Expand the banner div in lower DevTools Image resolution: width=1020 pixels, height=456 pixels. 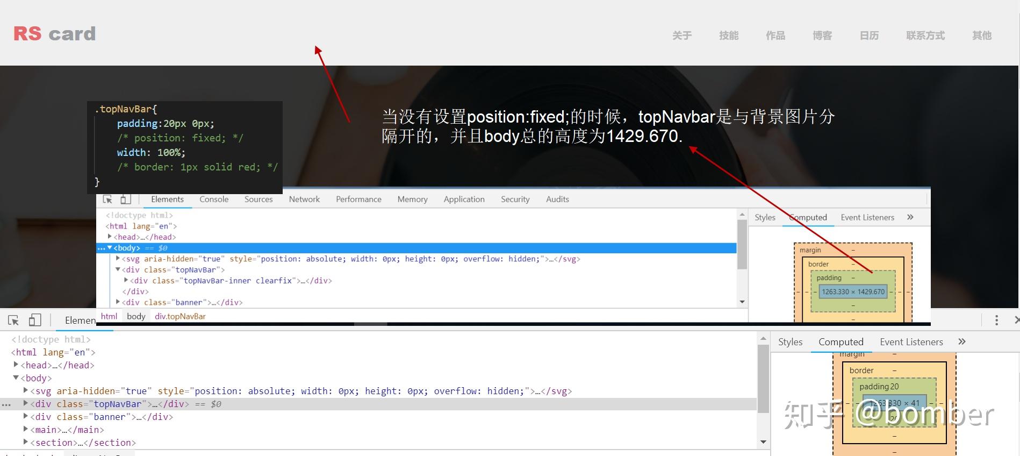click(26, 416)
